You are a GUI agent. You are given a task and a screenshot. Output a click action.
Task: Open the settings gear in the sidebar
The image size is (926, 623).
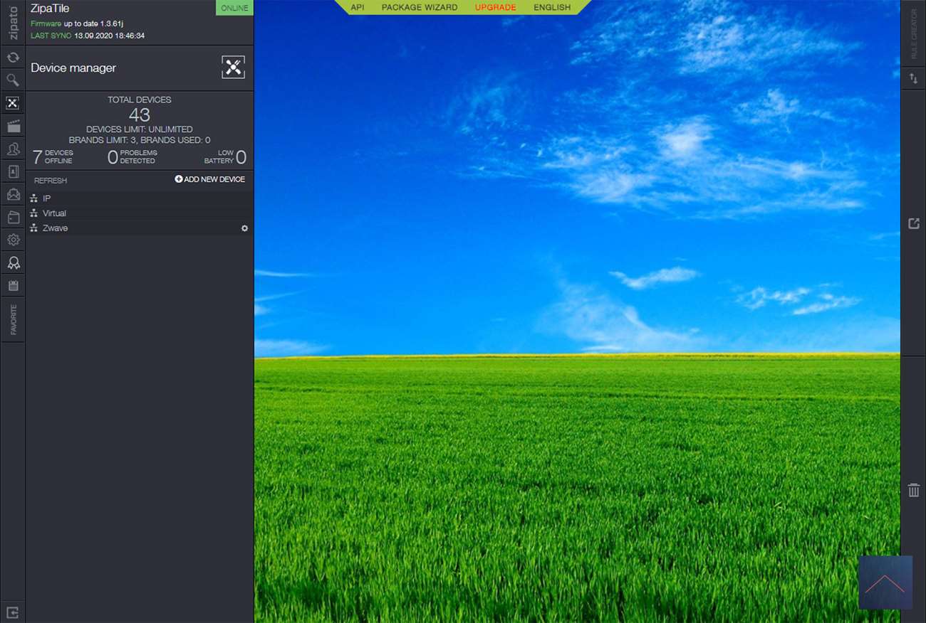tap(13, 240)
